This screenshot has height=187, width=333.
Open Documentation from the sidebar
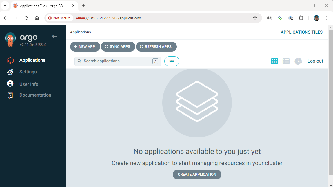coord(35,95)
